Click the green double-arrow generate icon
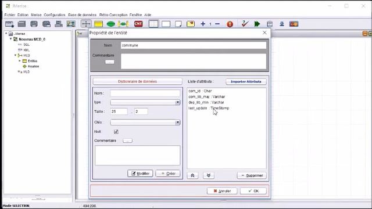The height and width of the screenshot is (209, 372). click(257, 24)
